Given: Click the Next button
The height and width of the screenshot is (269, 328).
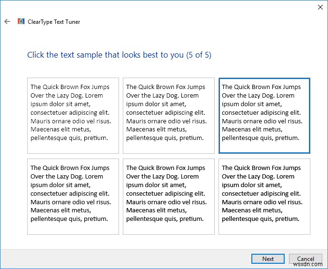Looking at the screenshot, I should click(268, 259).
